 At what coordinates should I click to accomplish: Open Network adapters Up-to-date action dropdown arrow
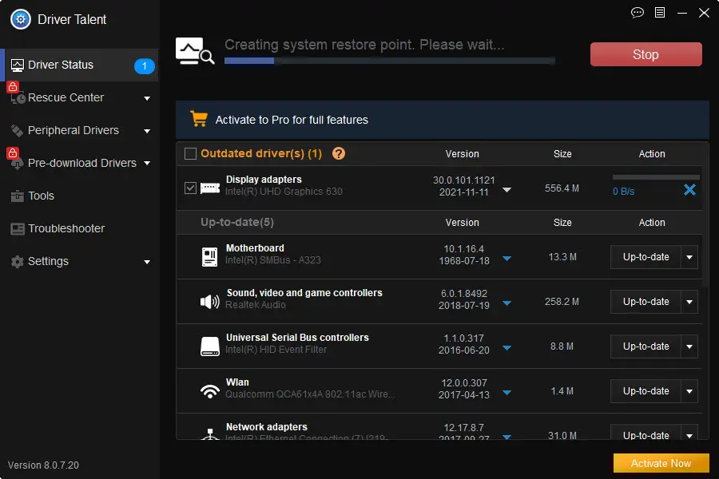689,433
